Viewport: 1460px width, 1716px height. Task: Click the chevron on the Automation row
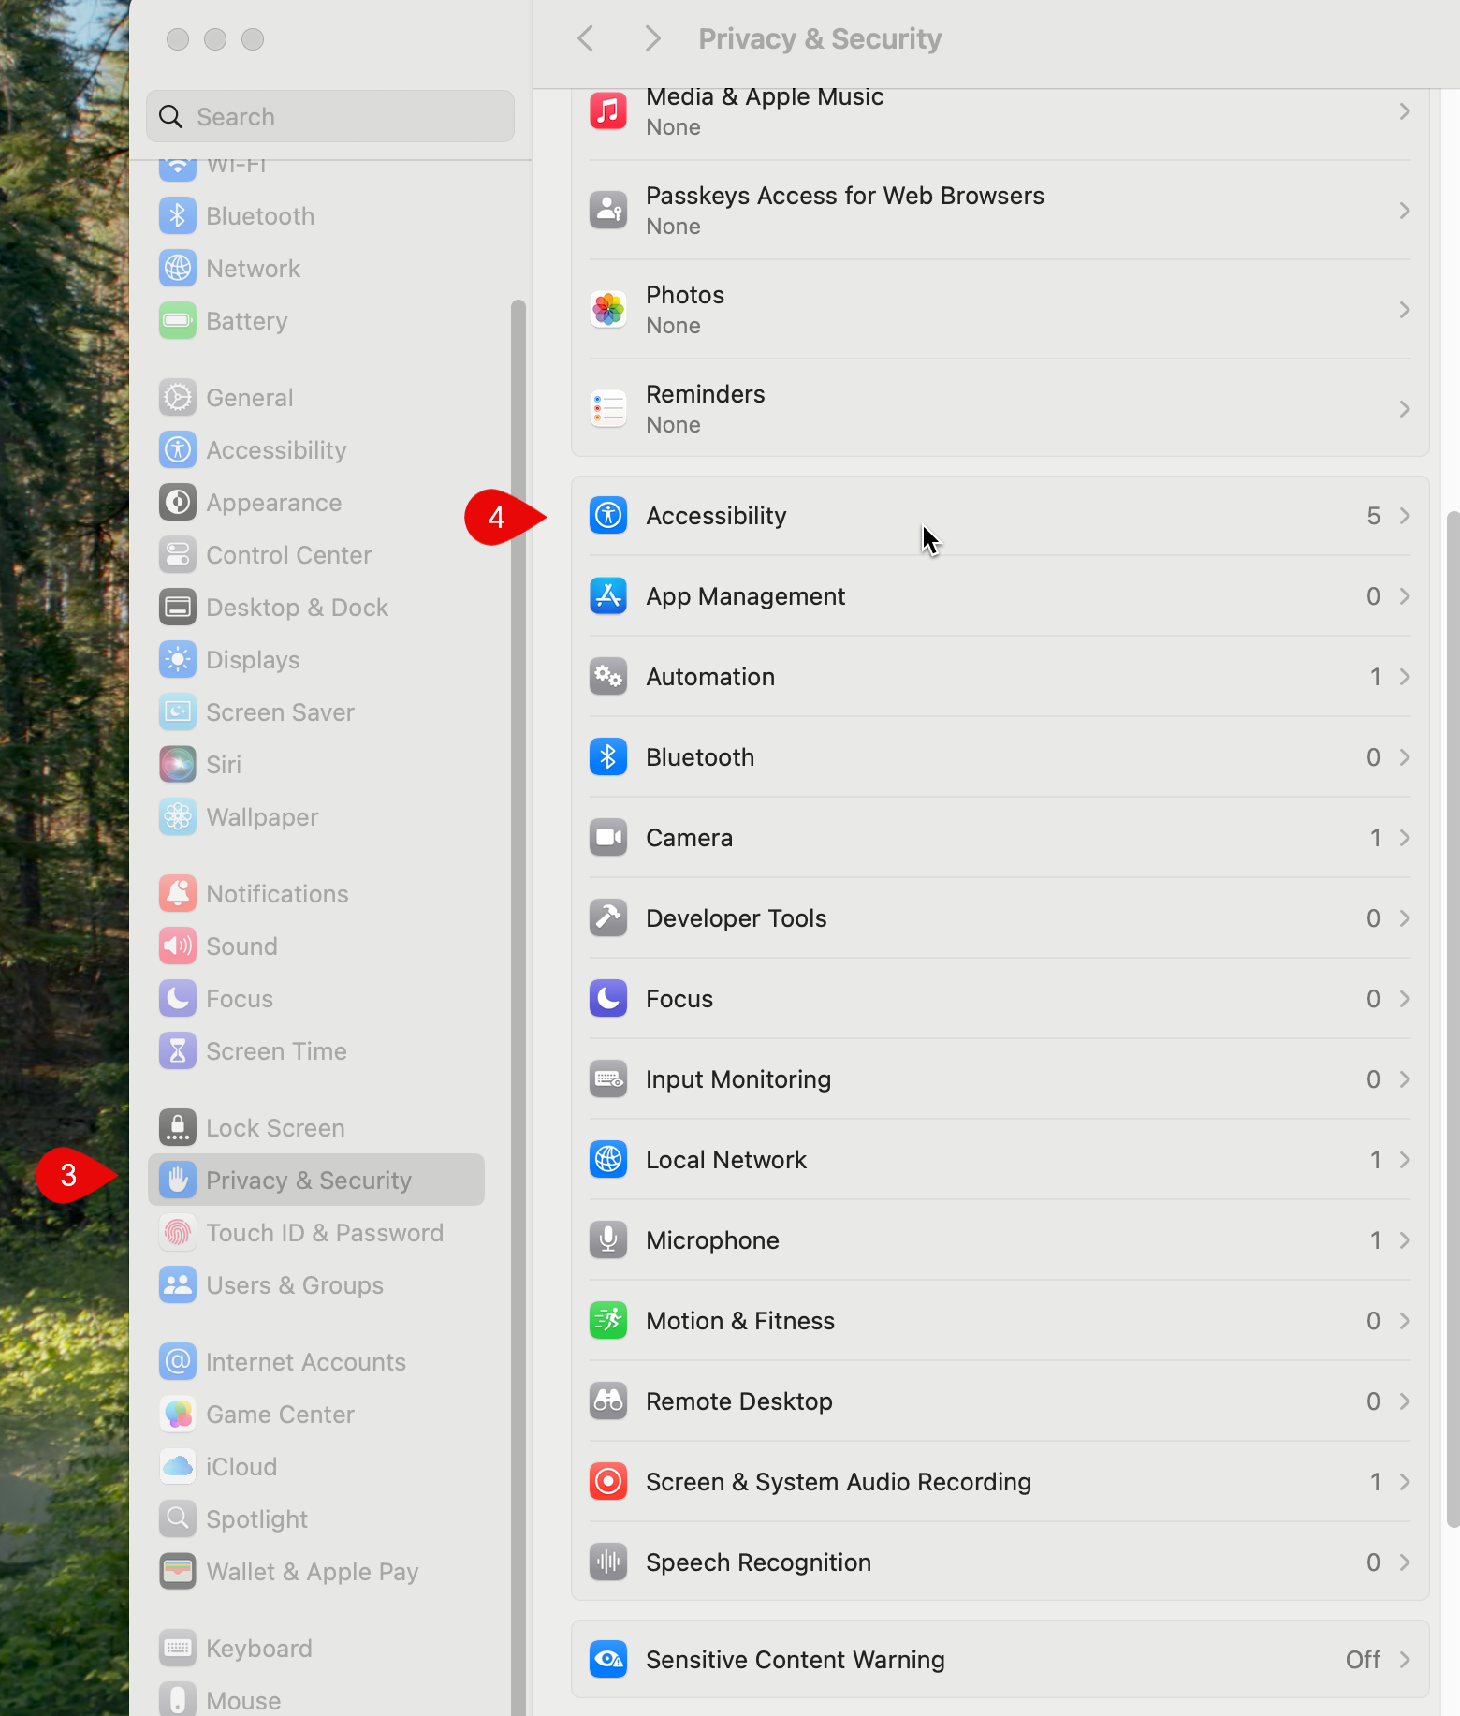pos(1405,677)
